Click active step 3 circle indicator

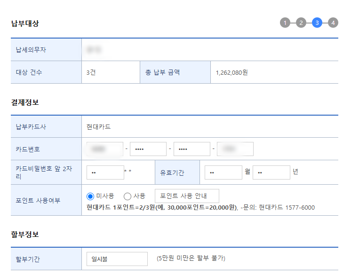[x=317, y=23]
